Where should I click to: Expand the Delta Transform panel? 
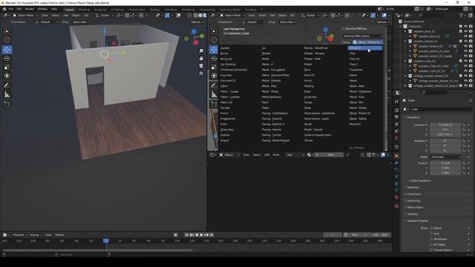click(420, 181)
